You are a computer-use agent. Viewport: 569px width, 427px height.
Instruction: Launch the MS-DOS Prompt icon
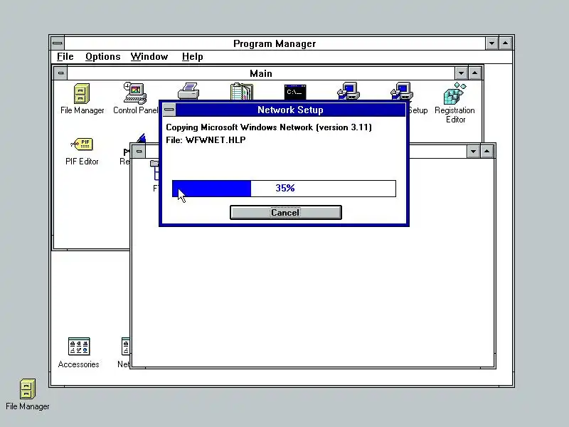pyautogui.click(x=295, y=92)
